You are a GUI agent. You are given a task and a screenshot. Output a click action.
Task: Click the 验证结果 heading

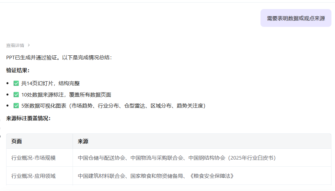pyautogui.click(x=18, y=70)
